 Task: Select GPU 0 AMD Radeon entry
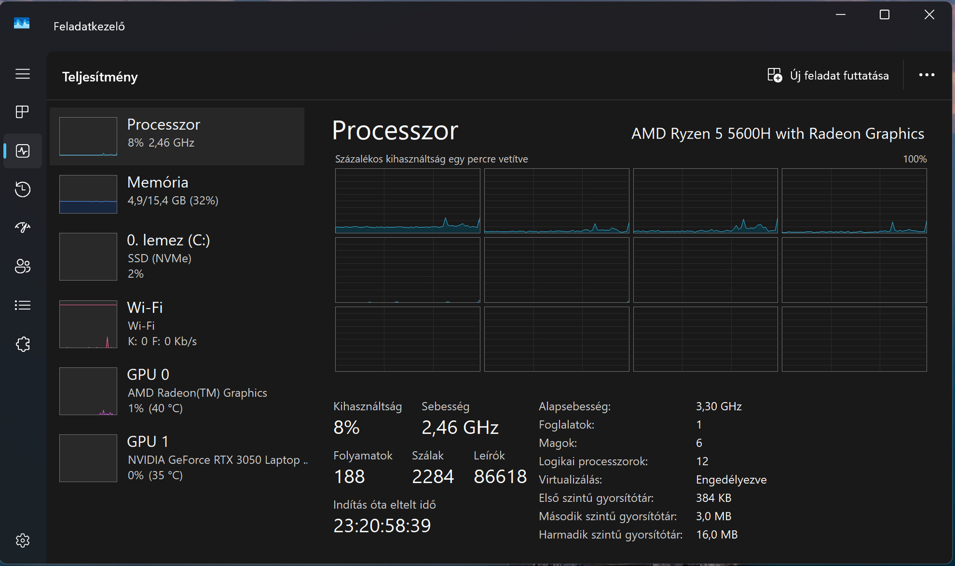[177, 391]
